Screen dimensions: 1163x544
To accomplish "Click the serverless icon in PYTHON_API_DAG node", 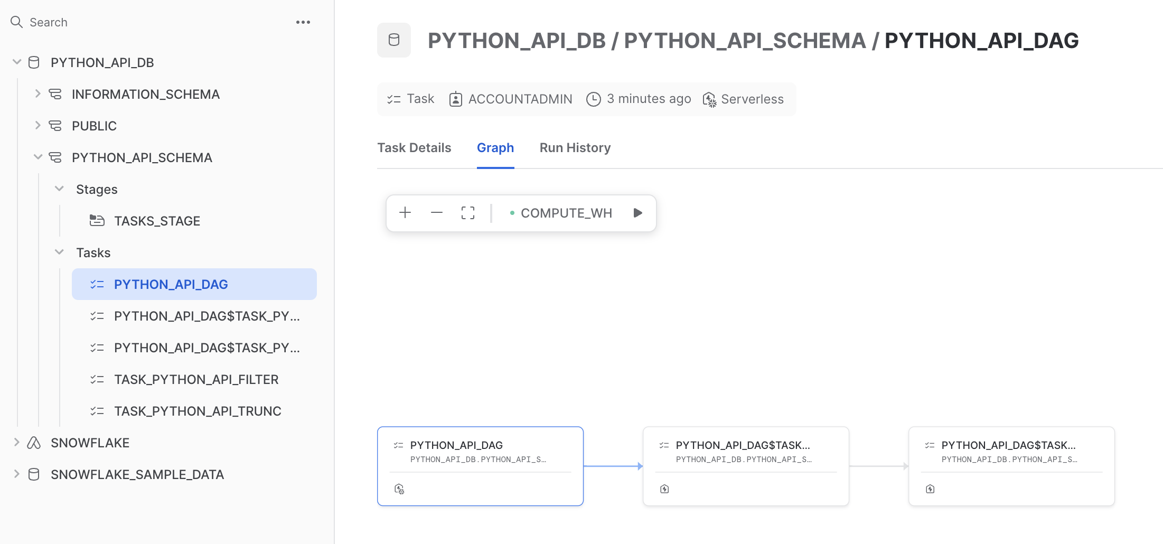I will point(399,489).
